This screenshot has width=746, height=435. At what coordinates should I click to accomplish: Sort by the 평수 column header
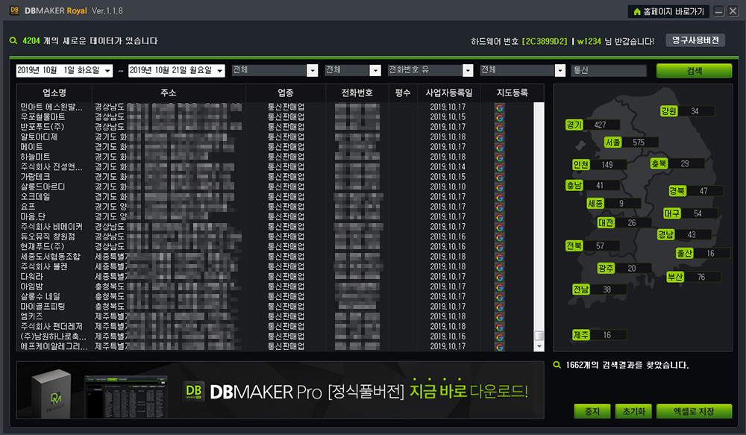[403, 93]
